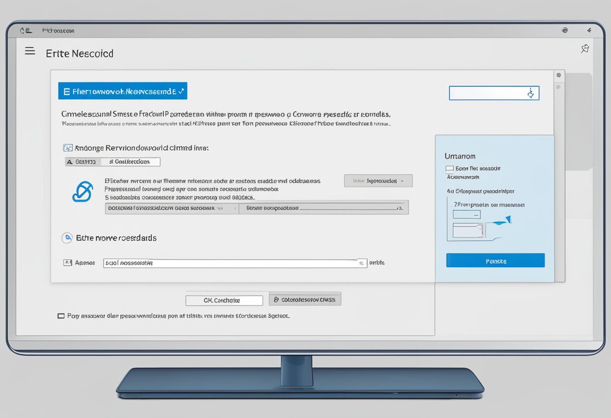The width and height of the screenshot is (611, 418).
Task: Check the small box inside the envelope diagram
Action: (466, 214)
